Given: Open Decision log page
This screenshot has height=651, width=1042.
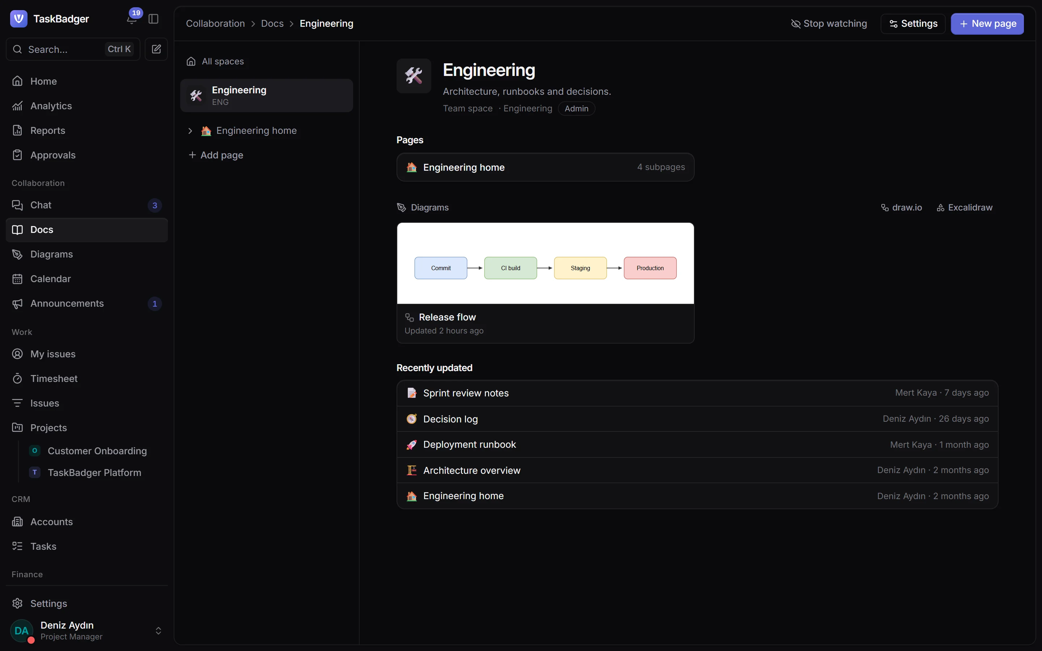Looking at the screenshot, I should click(697, 419).
